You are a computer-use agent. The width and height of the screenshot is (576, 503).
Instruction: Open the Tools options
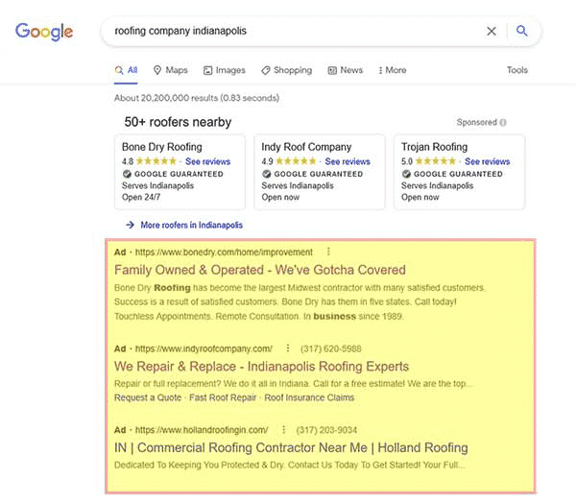pyautogui.click(x=517, y=70)
